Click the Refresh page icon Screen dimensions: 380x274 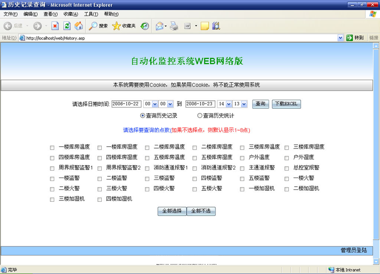(67, 26)
